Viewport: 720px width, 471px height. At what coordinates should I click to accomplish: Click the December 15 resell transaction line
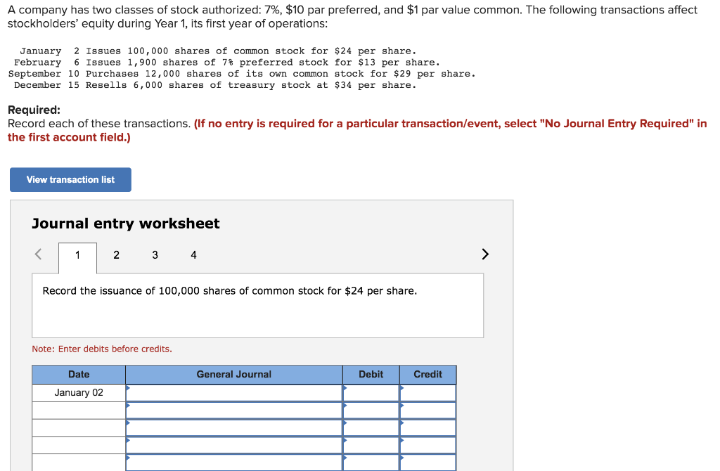pos(215,85)
